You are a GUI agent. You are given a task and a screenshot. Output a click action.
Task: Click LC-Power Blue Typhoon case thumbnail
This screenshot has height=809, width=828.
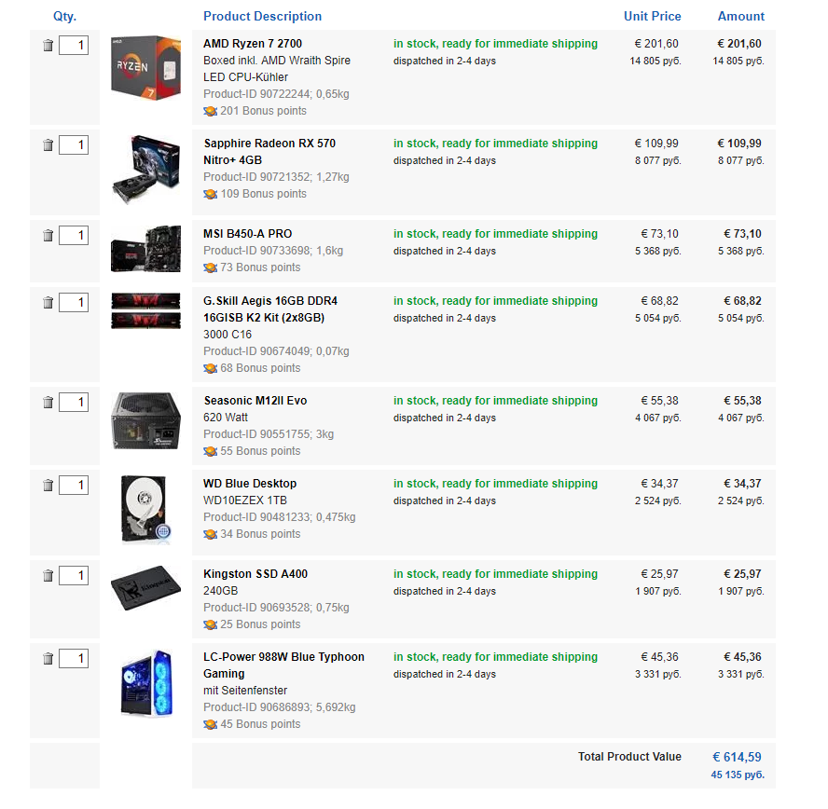coord(146,683)
